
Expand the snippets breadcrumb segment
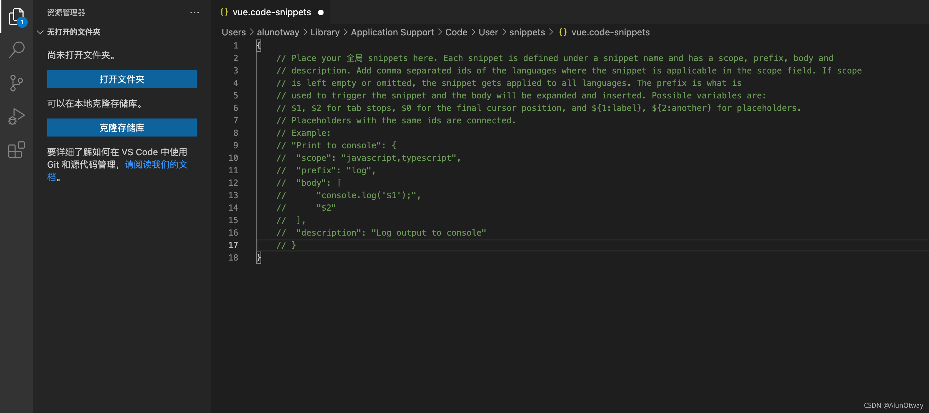(x=527, y=32)
